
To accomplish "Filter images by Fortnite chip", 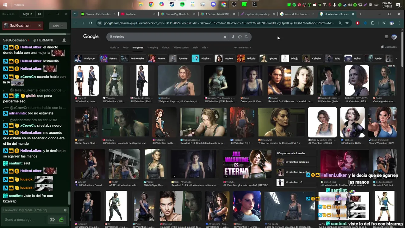I will pos(179,58).
